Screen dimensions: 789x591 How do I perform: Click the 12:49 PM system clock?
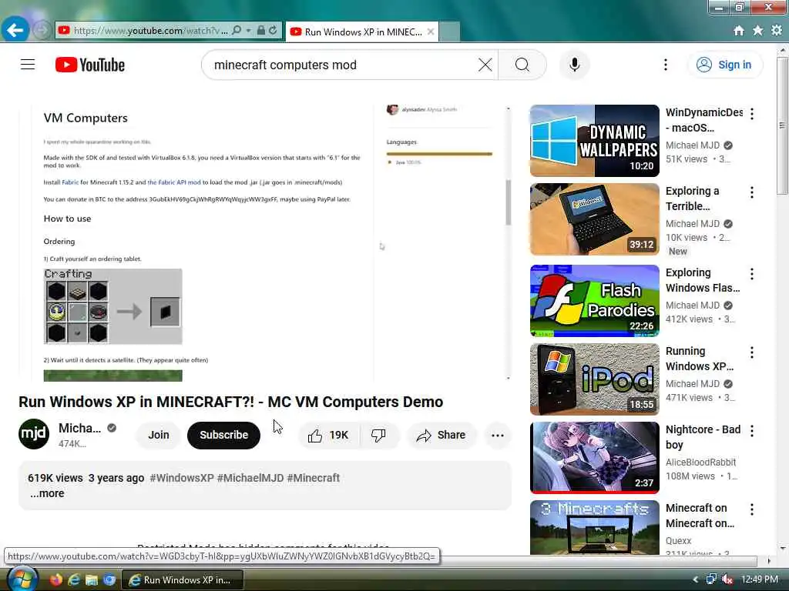point(760,579)
